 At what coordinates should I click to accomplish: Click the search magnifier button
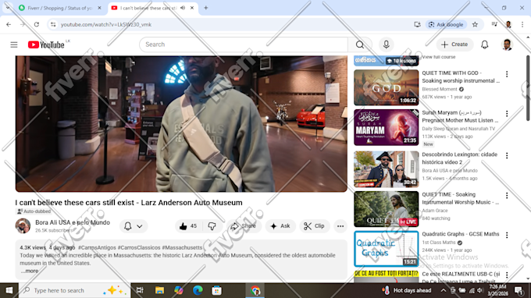(360, 44)
